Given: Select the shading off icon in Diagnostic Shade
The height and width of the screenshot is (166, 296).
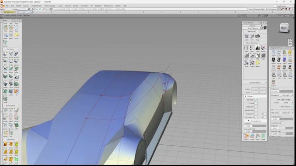Looking at the screenshot, I should 273,53.
